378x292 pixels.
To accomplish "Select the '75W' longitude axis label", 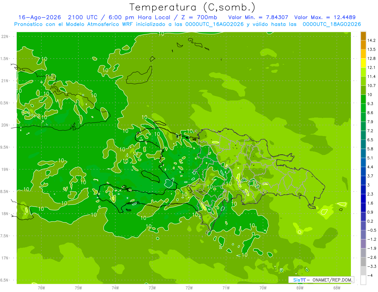I will point(78,288).
